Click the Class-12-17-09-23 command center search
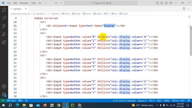The width and height of the screenshot is (192, 108). pos(101,3)
